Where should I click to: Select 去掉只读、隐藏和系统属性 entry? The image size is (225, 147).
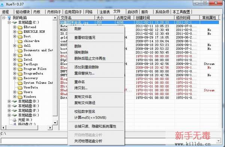[96, 126]
